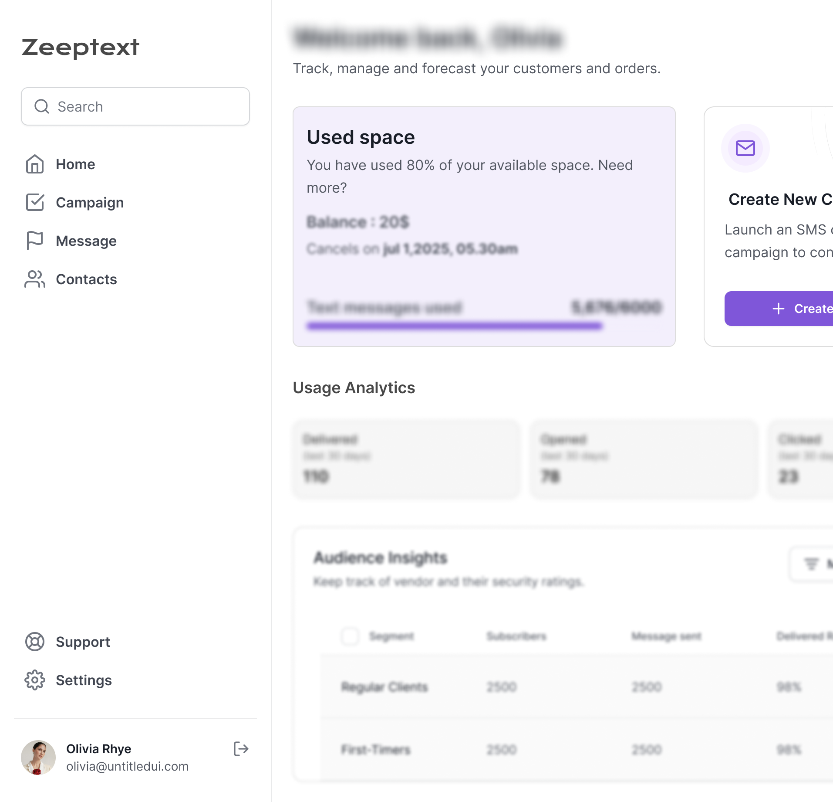This screenshot has height=802, width=833.
Task: Open Support via the lifebuoy icon
Action: tap(35, 642)
